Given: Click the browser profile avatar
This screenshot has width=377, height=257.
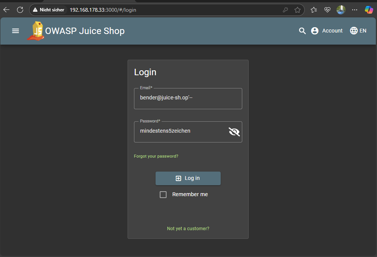Looking at the screenshot, I should pyautogui.click(x=341, y=10).
